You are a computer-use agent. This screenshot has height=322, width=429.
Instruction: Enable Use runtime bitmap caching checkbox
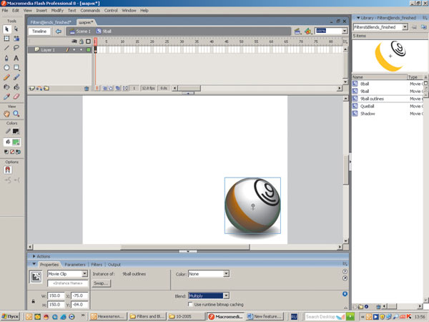(190, 305)
